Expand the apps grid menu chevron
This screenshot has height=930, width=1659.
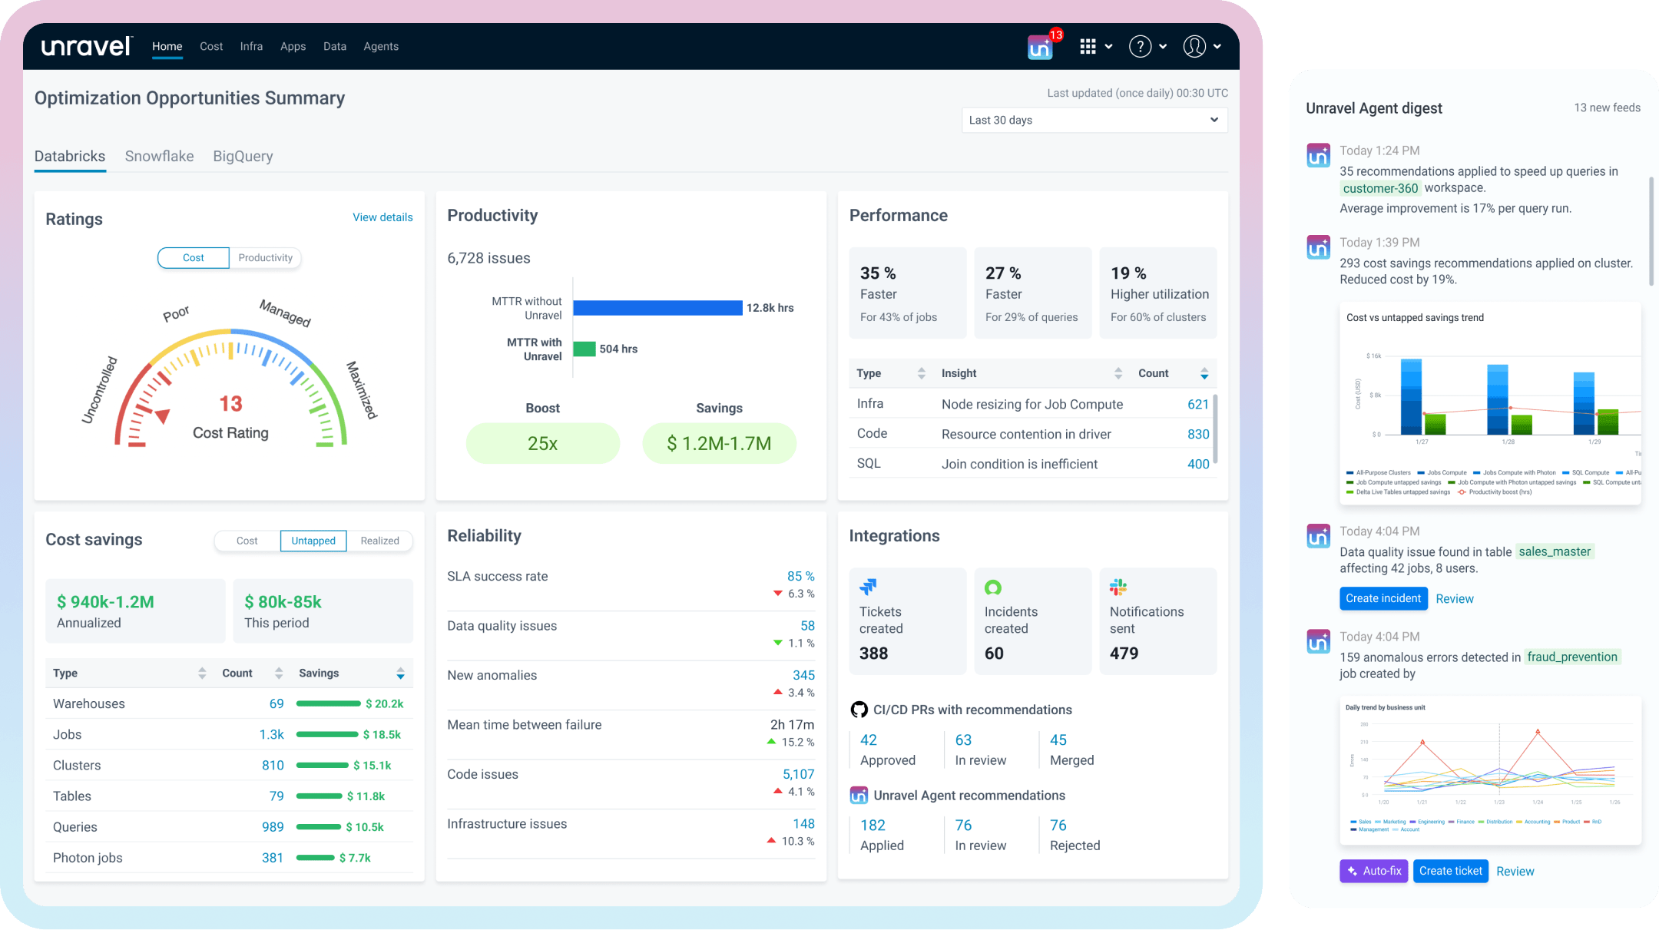(x=1108, y=47)
